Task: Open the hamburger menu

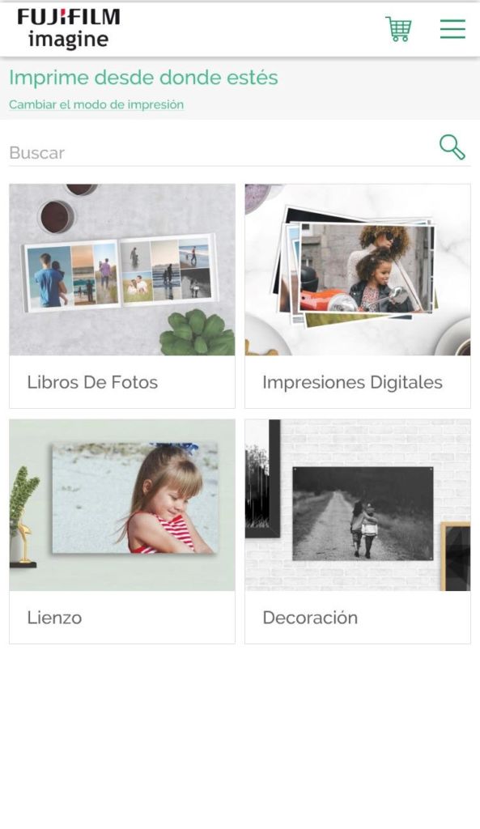Action: click(x=452, y=28)
